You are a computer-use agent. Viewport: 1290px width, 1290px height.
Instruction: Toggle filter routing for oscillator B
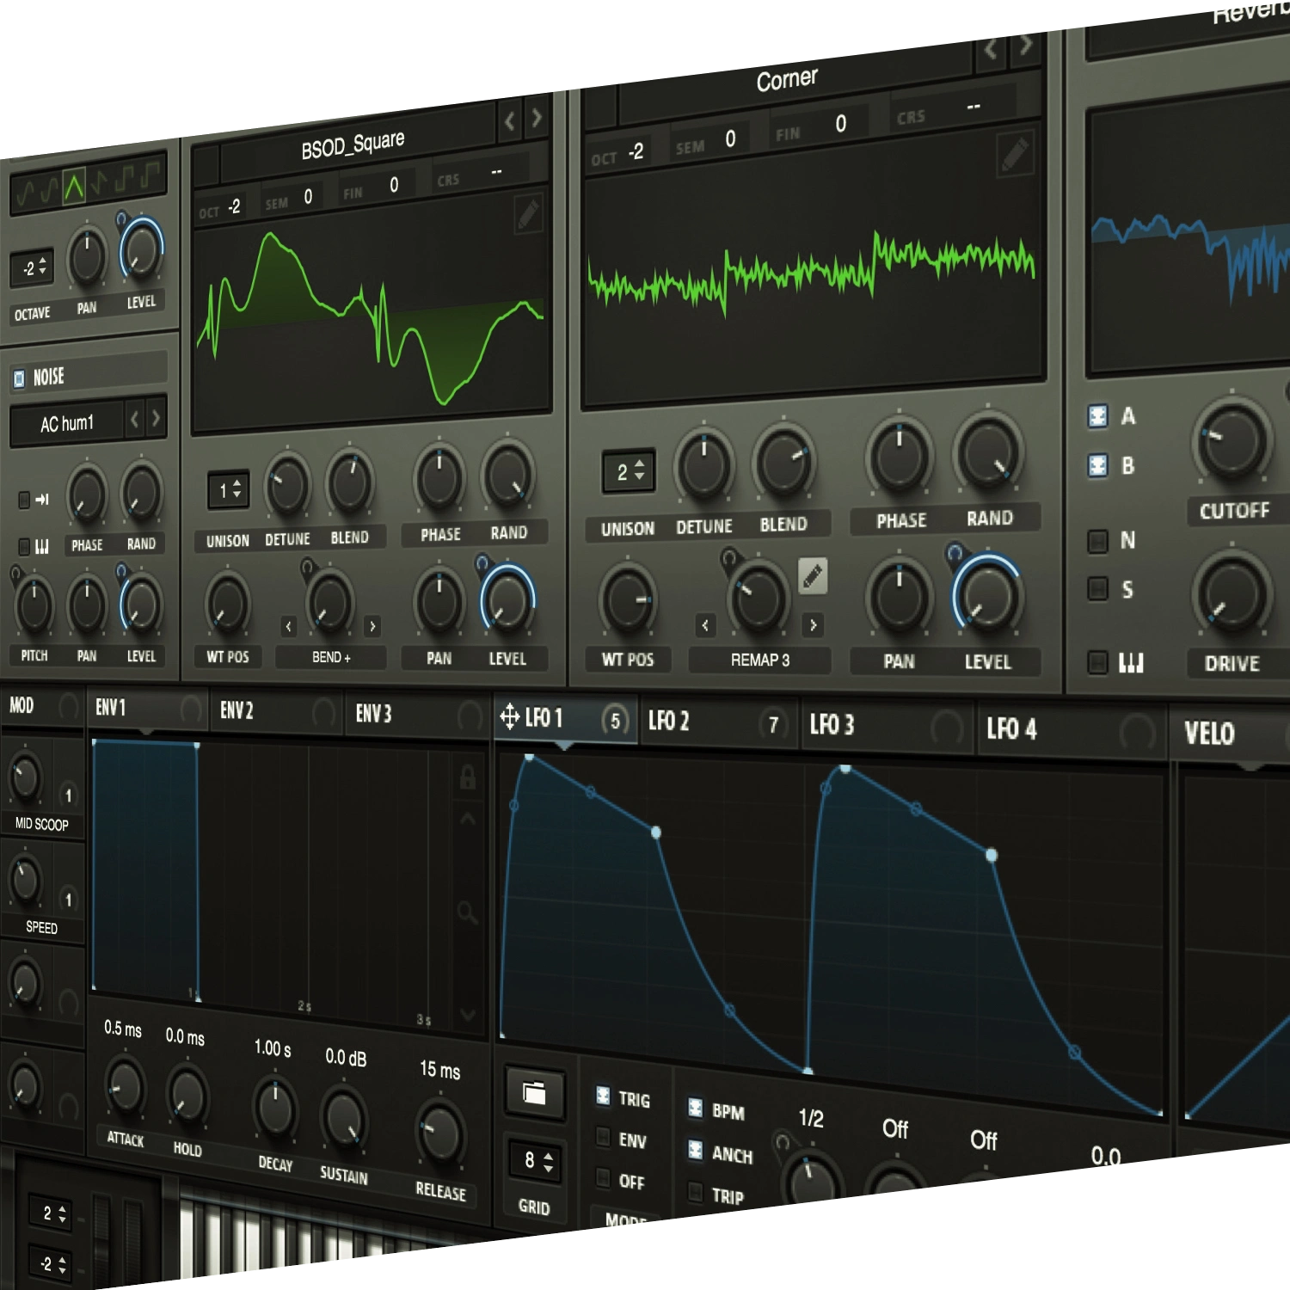click(x=1097, y=465)
